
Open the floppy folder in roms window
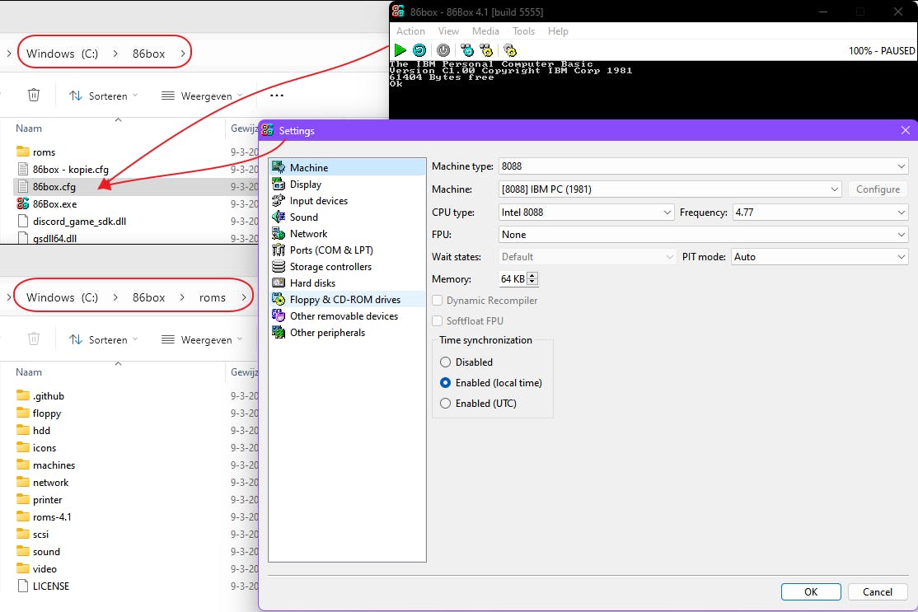click(47, 413)
